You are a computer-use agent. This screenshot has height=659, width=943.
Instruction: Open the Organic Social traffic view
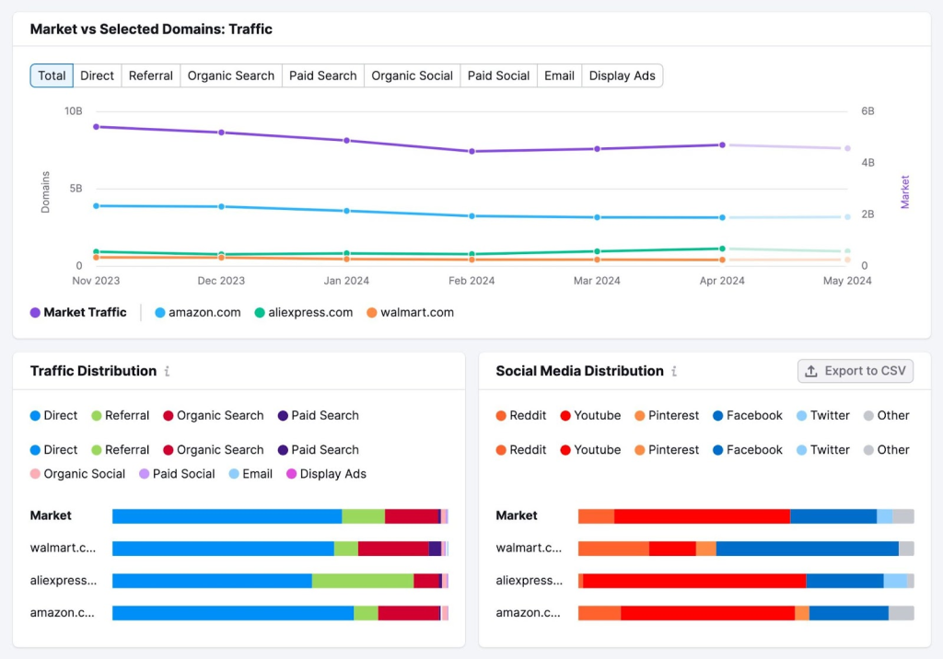(412, 75)
